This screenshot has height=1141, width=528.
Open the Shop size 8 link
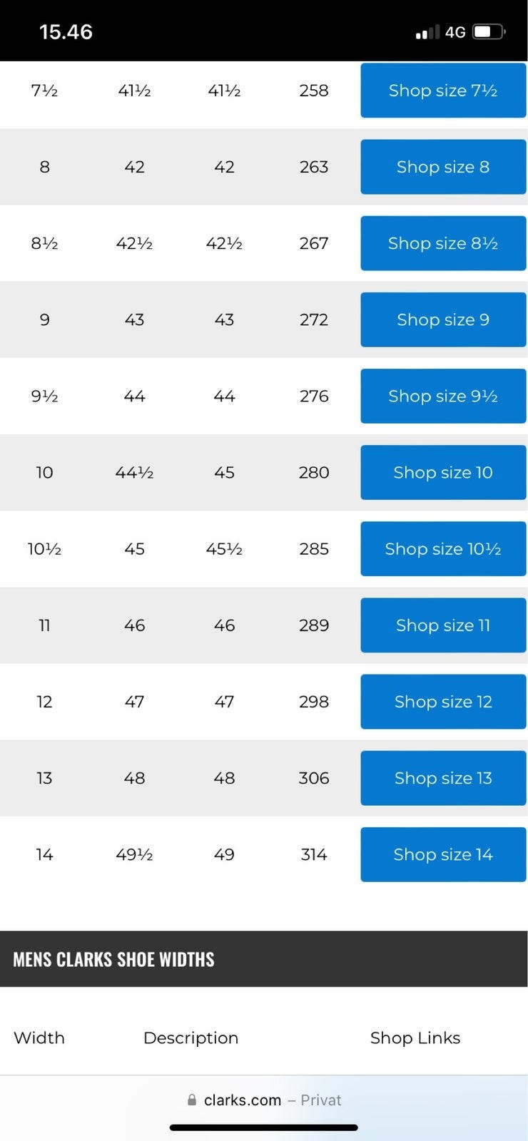coord(443,167)
